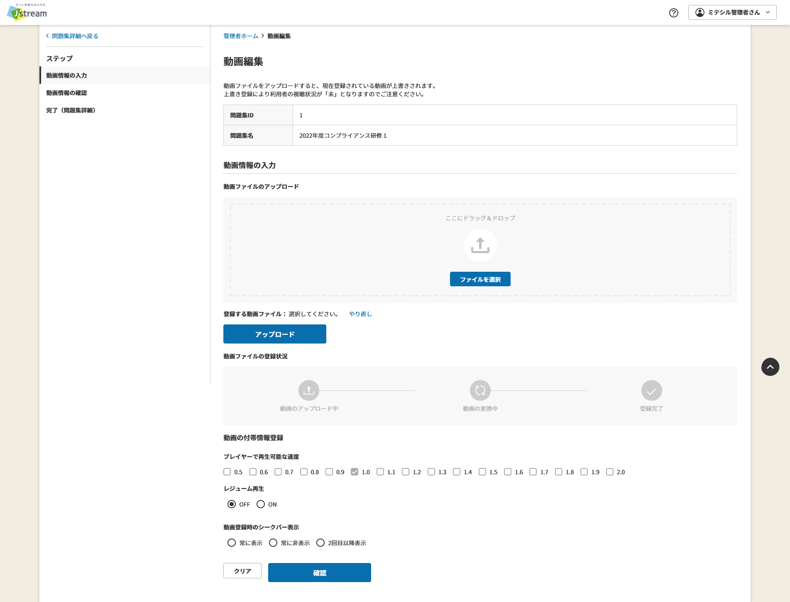Click the scroll-to-top arrow button
790x602 pixels.
click(770, 367)
